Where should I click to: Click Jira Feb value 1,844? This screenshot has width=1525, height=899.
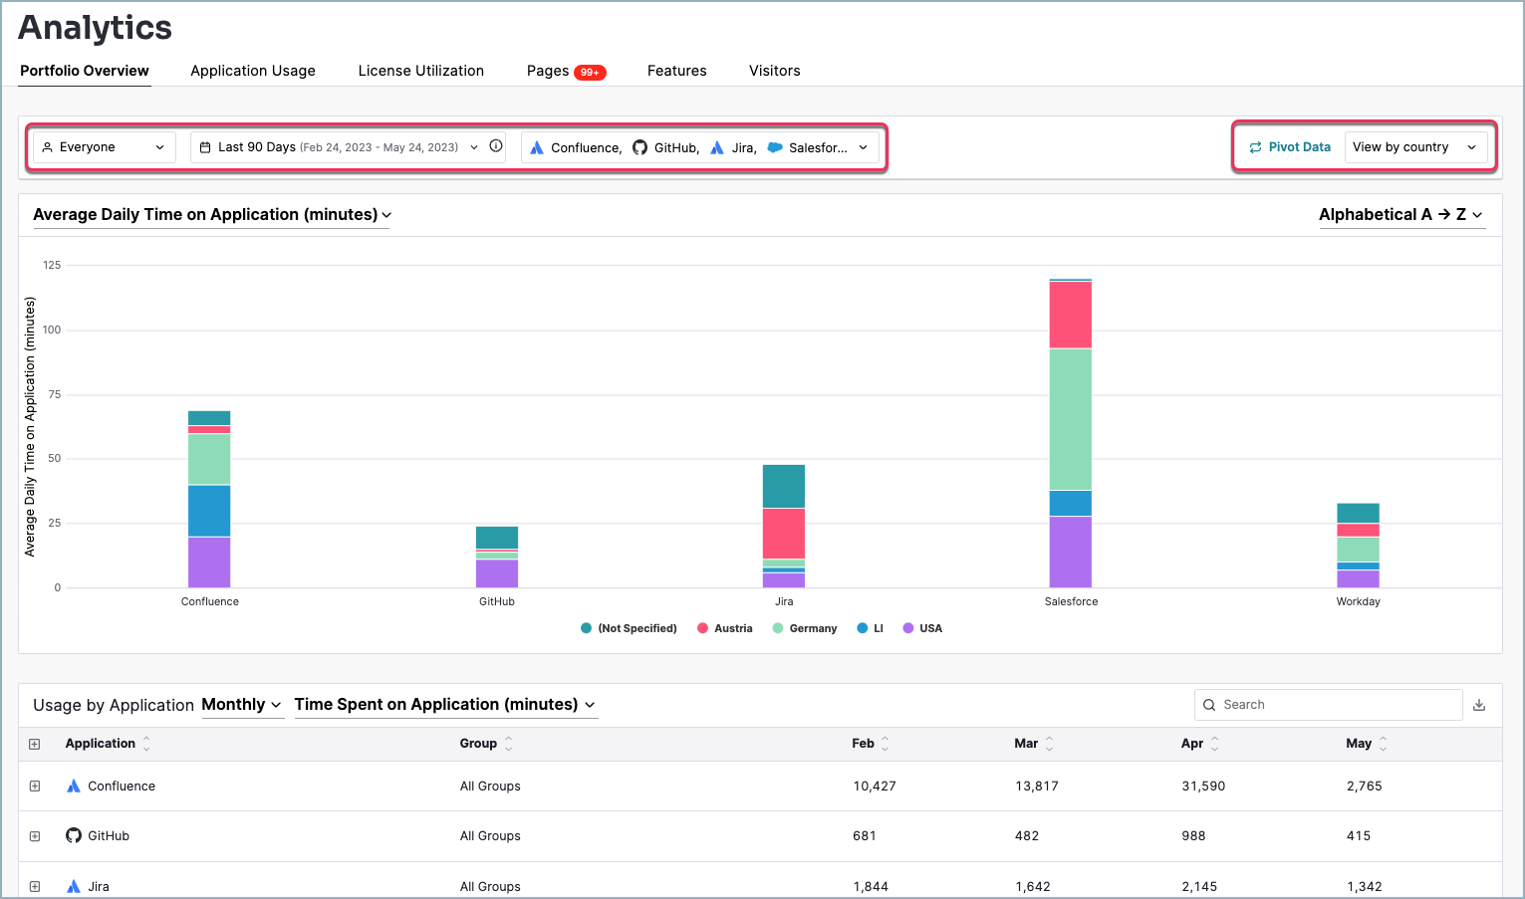point(871,886)
